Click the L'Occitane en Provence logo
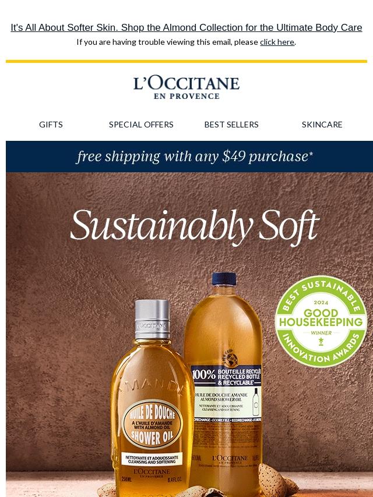373x497 pixels. click(x=186, y=88)
